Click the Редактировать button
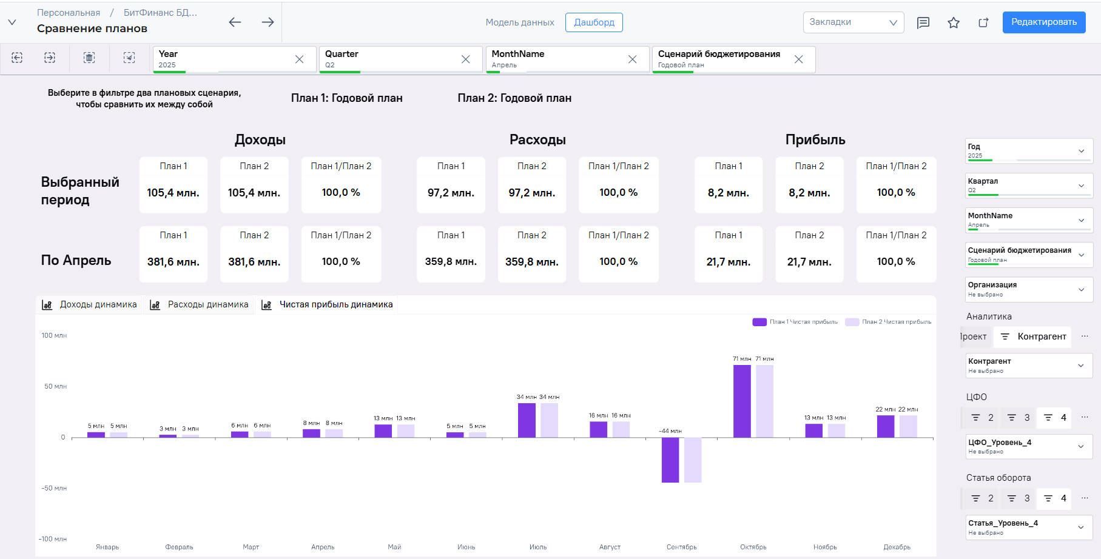1101x559 pixels. pyautogui.click(x=1044, y=22)
